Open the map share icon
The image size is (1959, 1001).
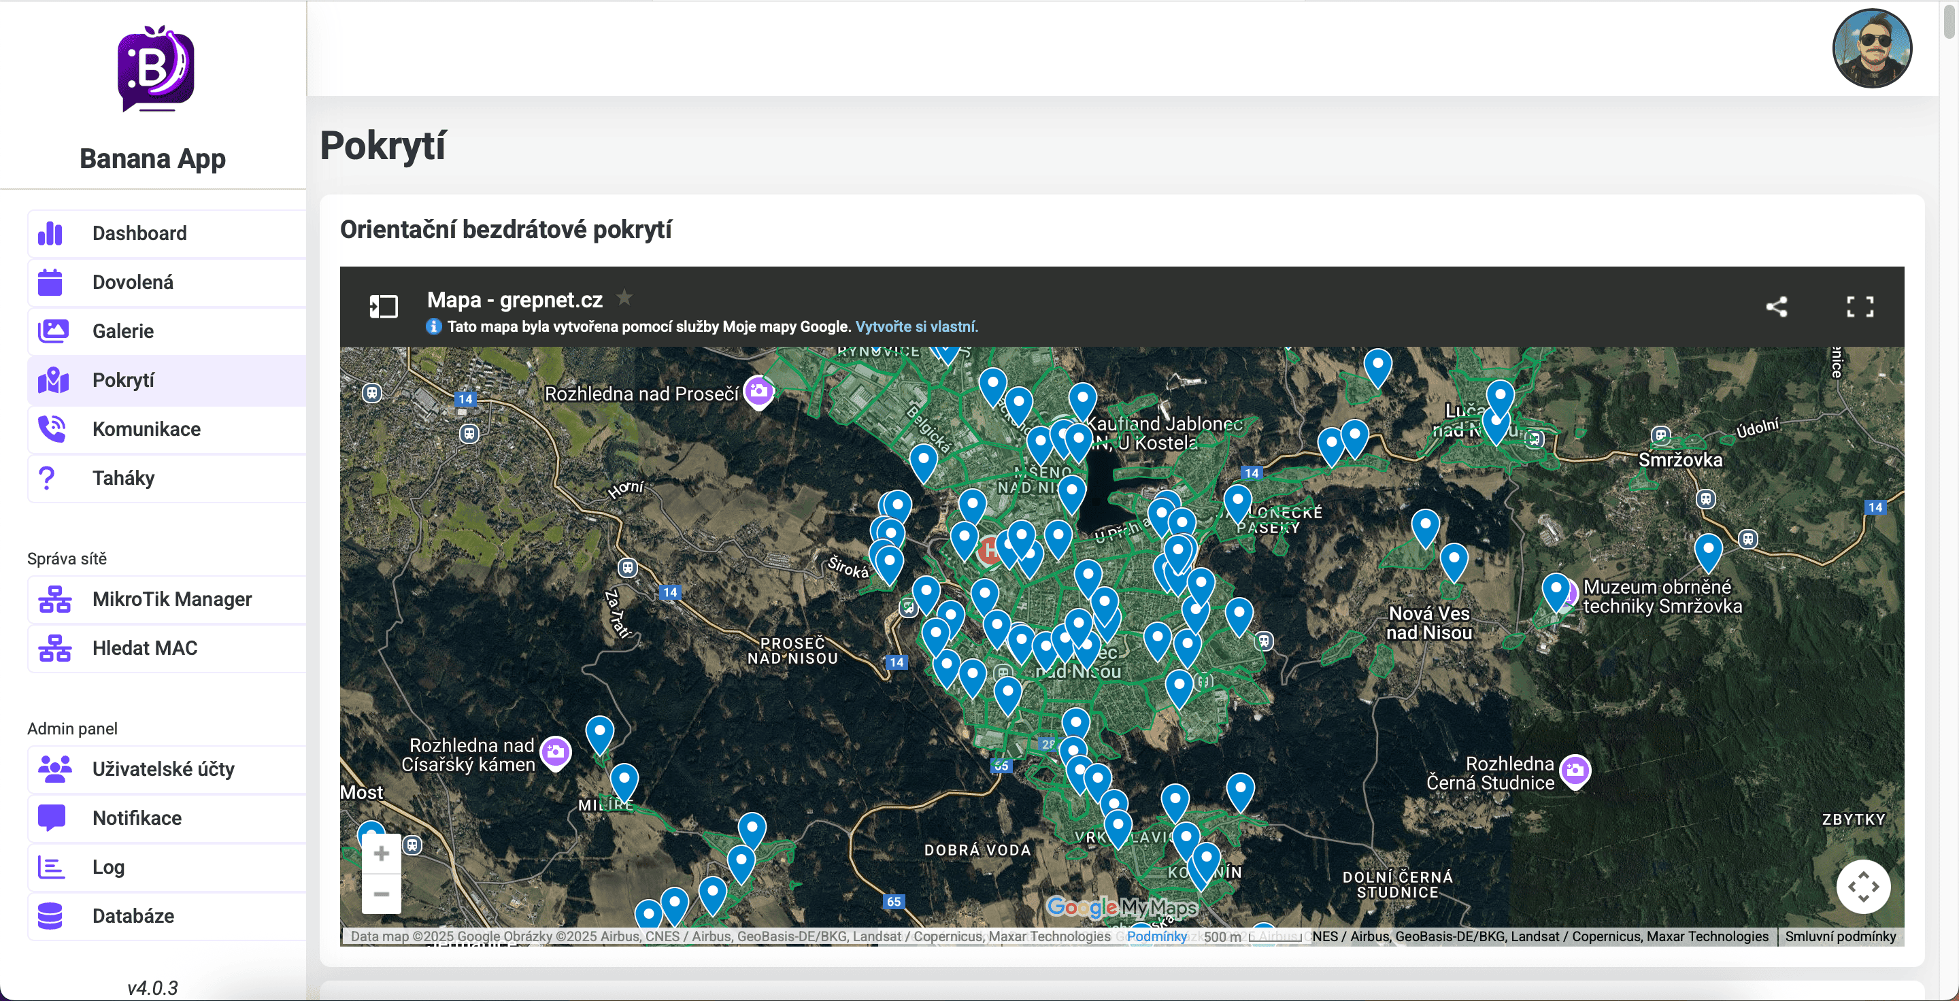(x=1776, y=307)
